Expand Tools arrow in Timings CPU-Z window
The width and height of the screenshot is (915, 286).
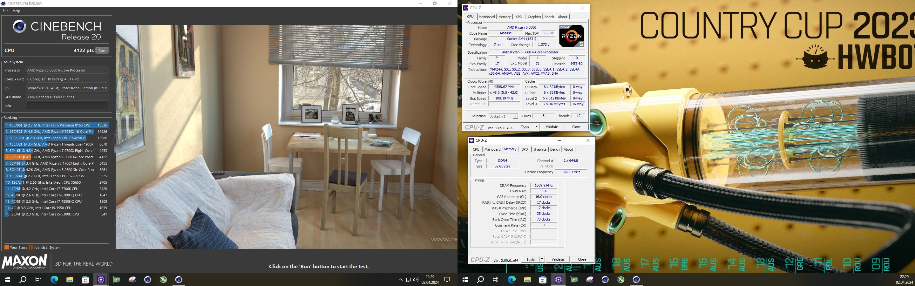(x=542, y=259)
